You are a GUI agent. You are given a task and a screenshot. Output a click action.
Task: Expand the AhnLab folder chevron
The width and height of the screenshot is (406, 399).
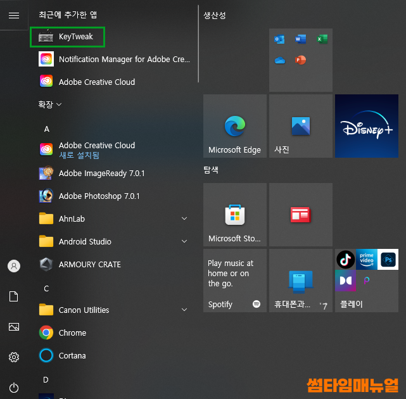coord(184,218)
